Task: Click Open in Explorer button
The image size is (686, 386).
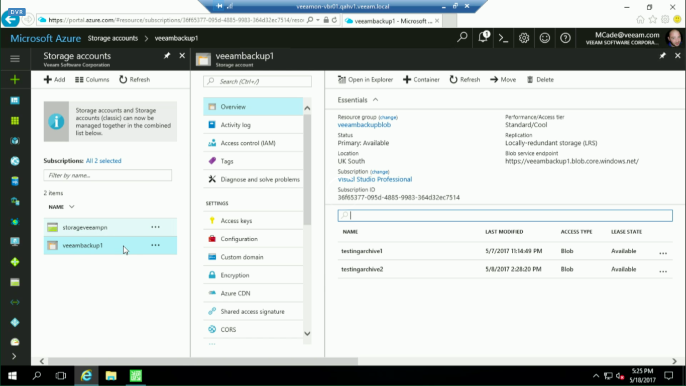Action: coord(365,79)
